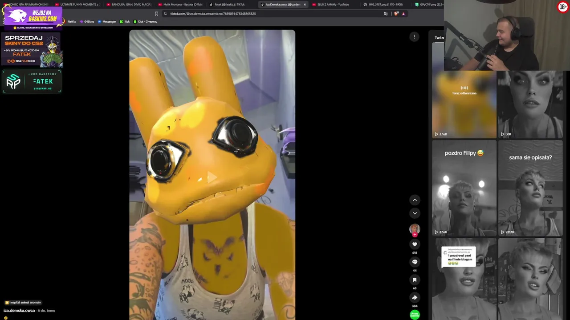The height and width of the screenshot is (320, 570).
Task: Open the site settings icon beside the URL
Action: 165,14
